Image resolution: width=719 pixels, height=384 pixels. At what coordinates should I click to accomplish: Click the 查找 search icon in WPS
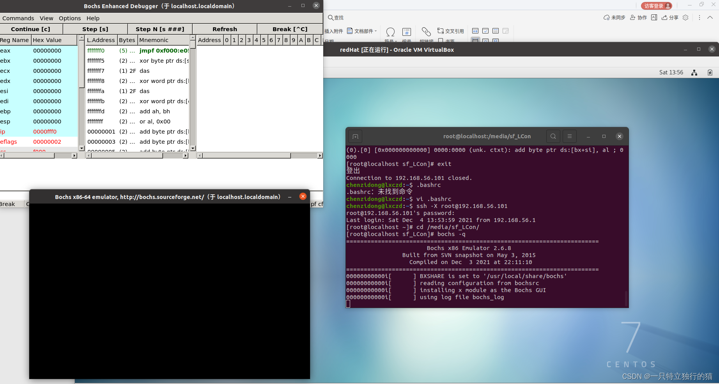(x=330, y=18)
